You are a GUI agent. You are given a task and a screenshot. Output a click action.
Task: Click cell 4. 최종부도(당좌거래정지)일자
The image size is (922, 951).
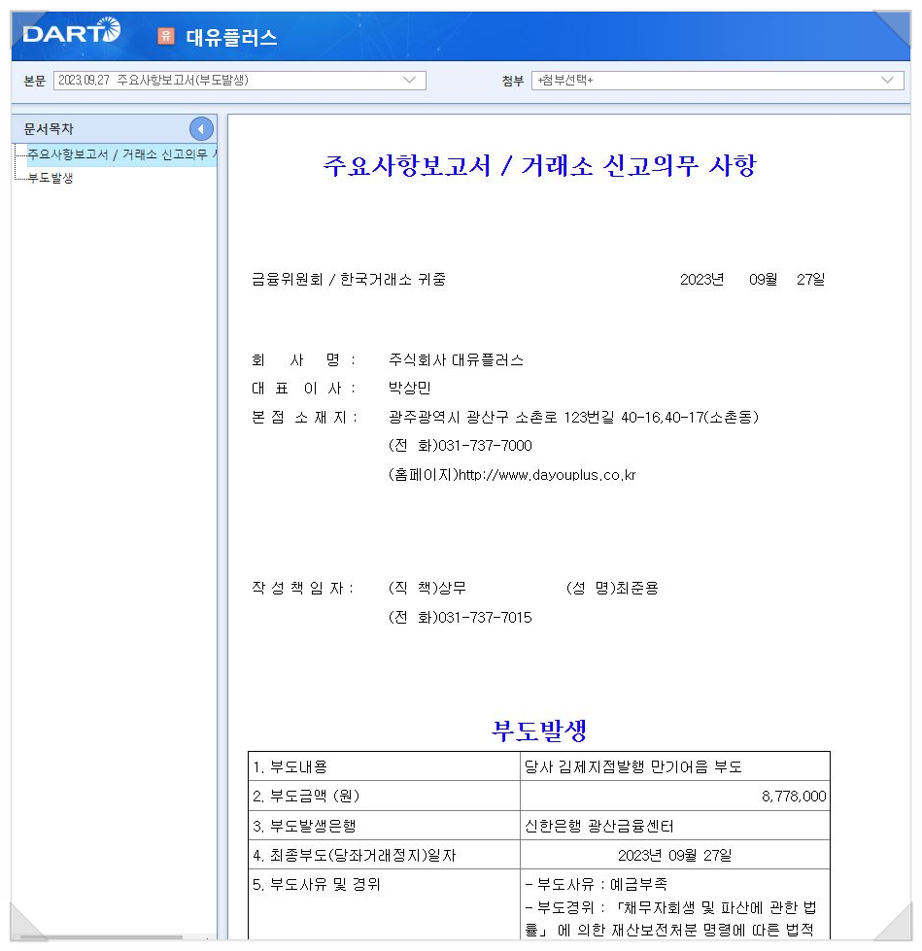pyautogui.click(x=384, y=855)
